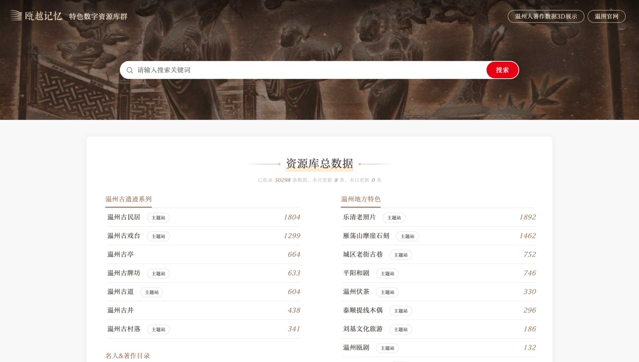Click the 1804 count for 温州古民居
Image resolution: width=639 pixels, height=362 pixels.
pyautogui.click(x=292, y=217)
